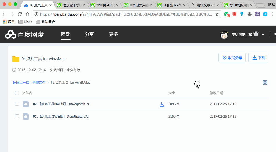Select the 分享 navigation tab
Screen dimensions: 276x152
[x=89, y=34]
